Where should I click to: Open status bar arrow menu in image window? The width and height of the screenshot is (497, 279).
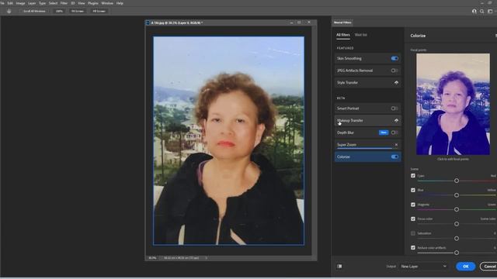[206, 258]
